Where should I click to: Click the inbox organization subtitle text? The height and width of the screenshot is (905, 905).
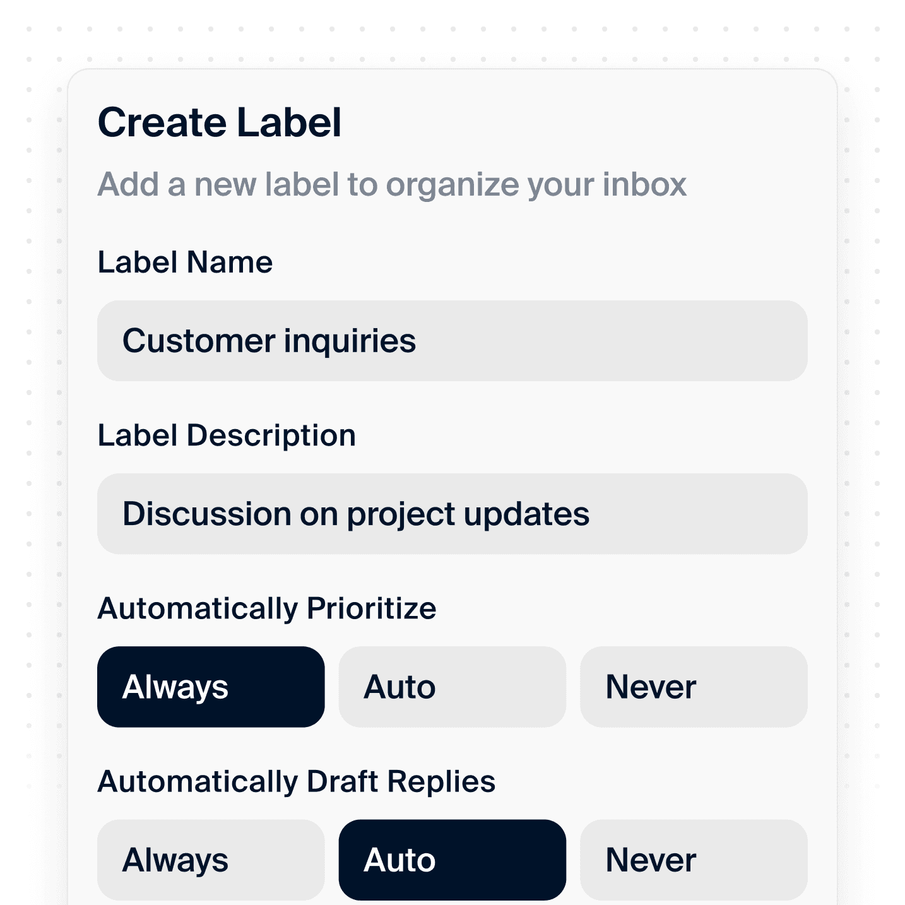click(x=391, y=184)
